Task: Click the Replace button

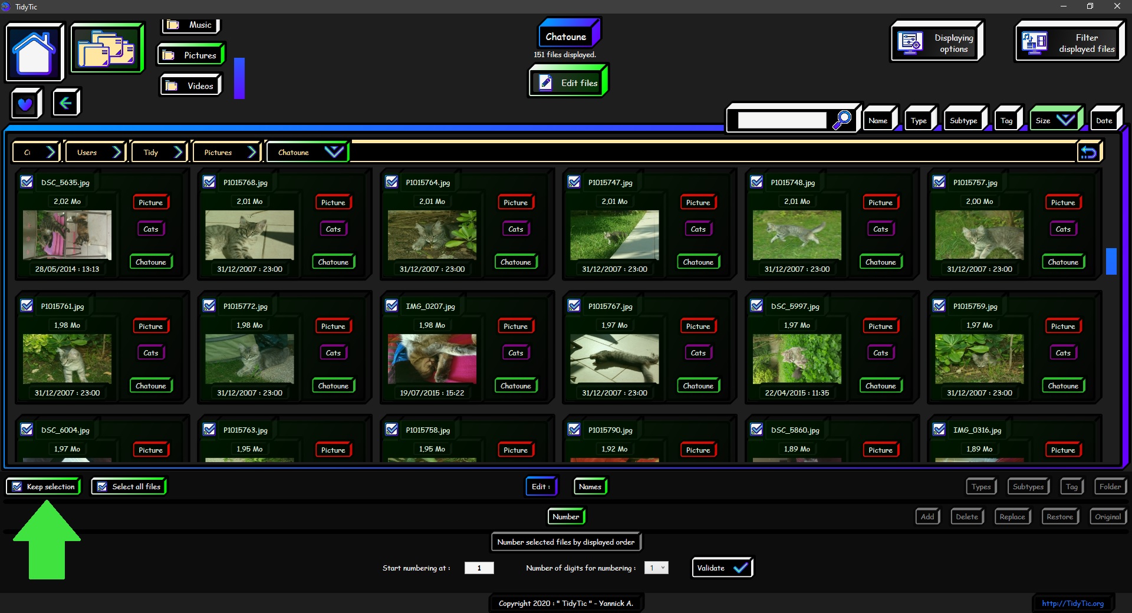Action: pos(1012,516)
